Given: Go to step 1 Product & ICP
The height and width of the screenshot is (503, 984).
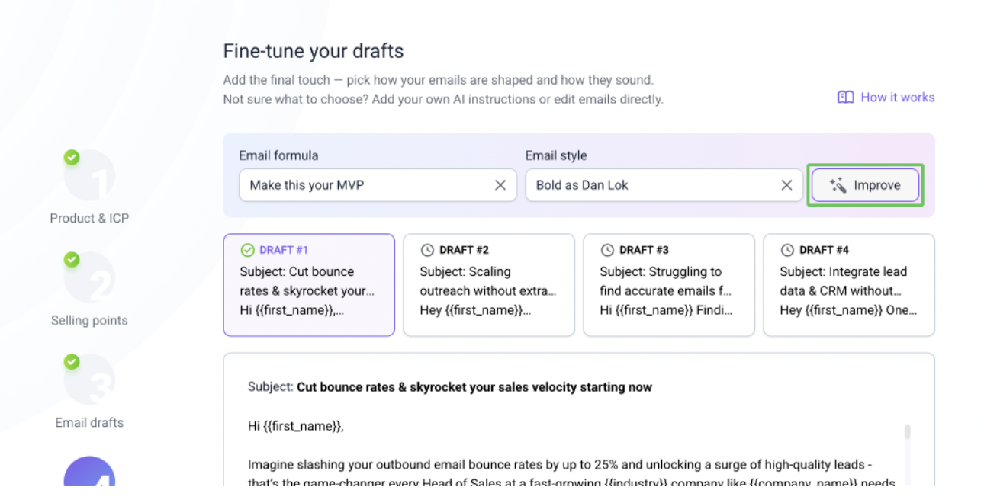Looking at the screenshot, I should coord(89,187).
